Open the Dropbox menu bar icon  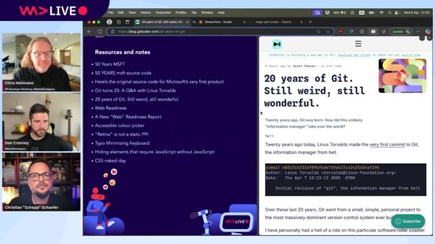pyautogui.click(x=328, y=13)
